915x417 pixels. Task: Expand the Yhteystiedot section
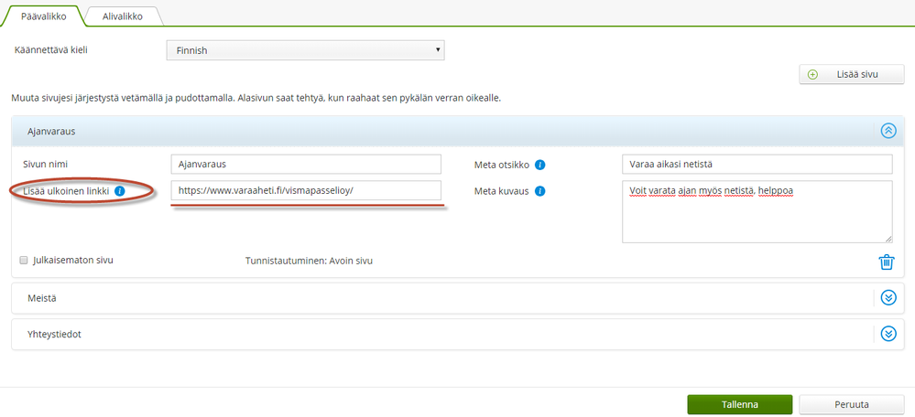point(888,334)
